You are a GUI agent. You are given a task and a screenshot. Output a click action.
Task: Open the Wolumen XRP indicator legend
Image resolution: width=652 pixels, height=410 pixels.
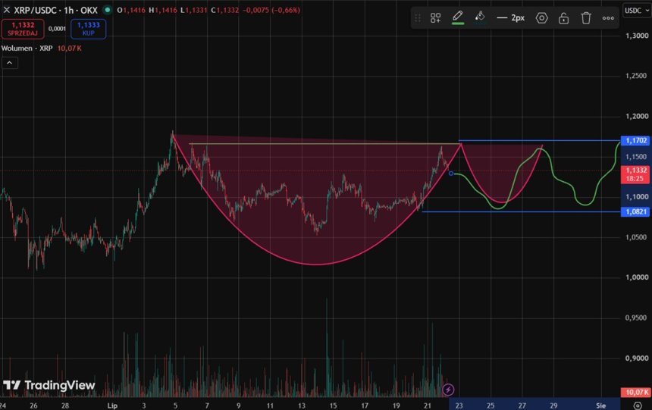coord(27,49)
